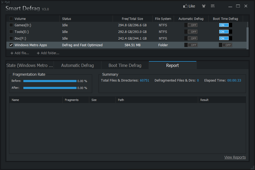Check the Doc(F:) volume checkbox
The height and width of the screenshot is (170, 255).
tap(11, 38)
